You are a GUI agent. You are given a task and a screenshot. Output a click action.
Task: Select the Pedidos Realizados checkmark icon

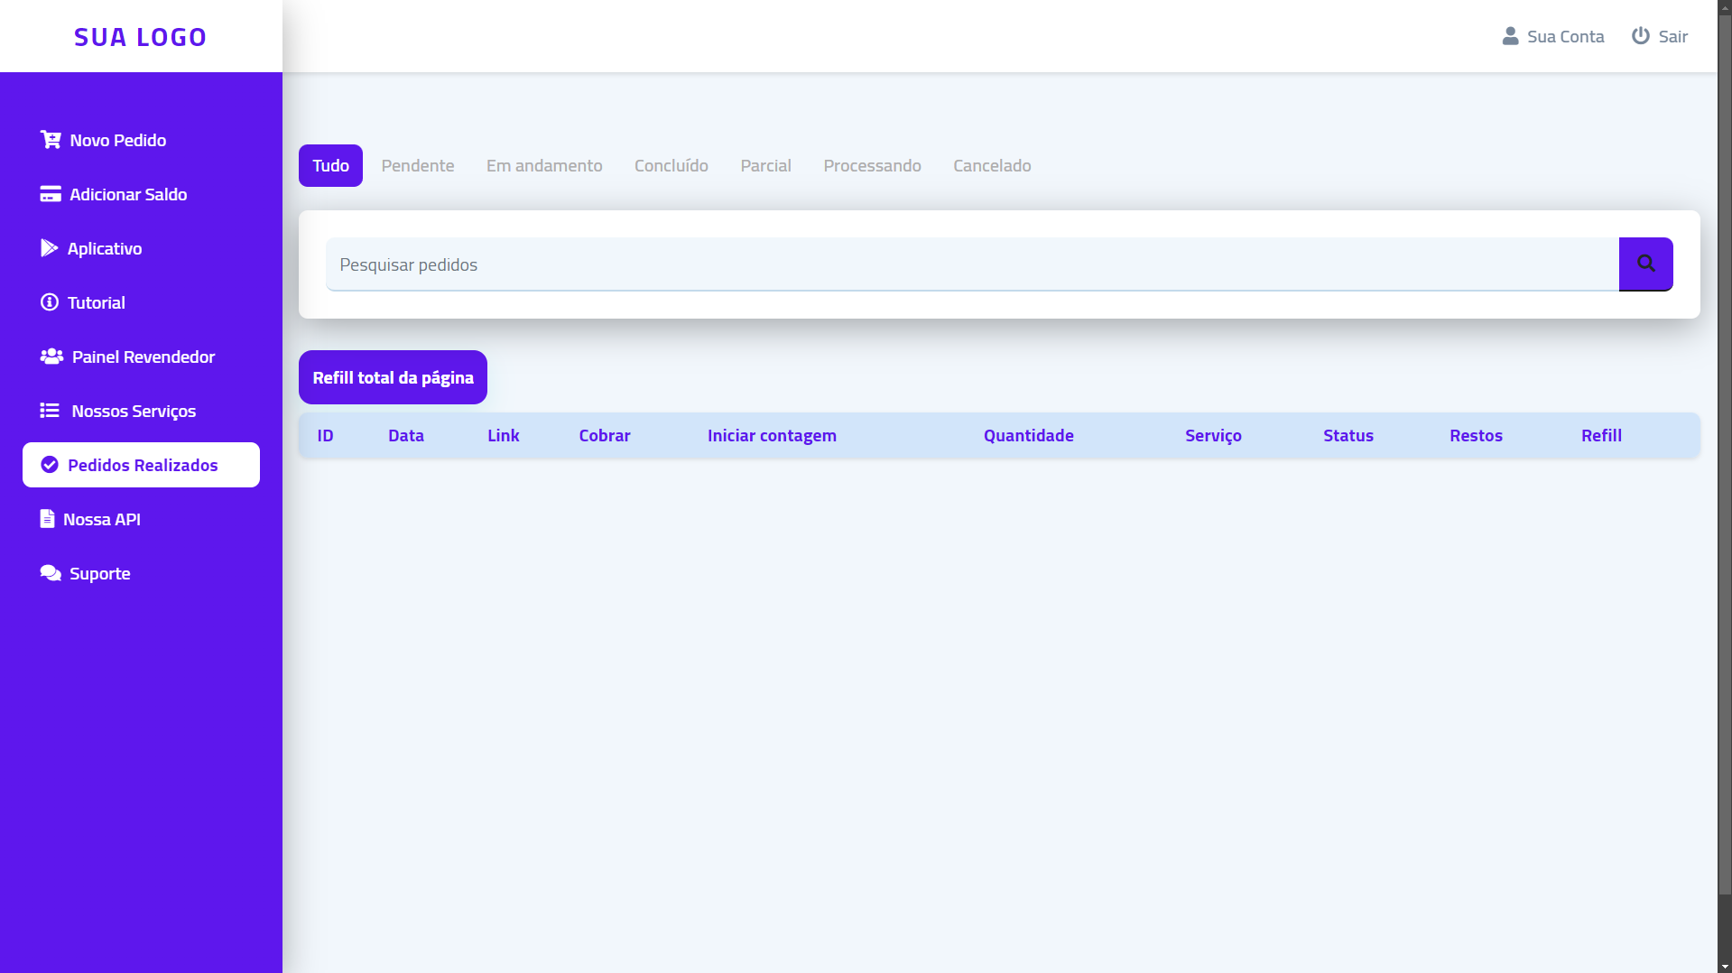coord(51,464)
